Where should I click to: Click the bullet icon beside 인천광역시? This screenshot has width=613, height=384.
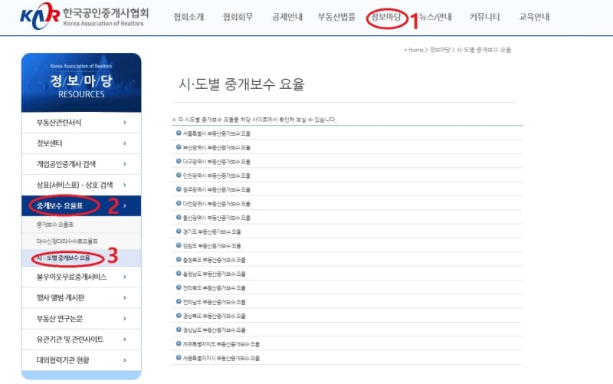click(x=179, y=176)
